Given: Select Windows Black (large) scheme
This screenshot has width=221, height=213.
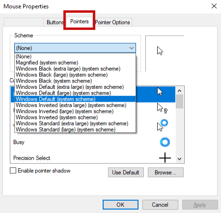Looking at the screenshot, I should (x=75, y=75).
